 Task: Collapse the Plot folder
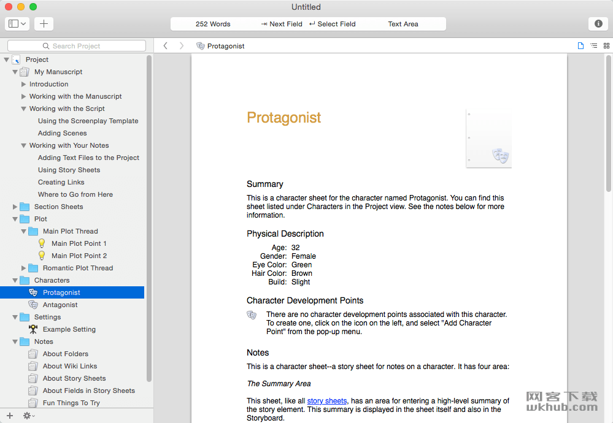(15, 219)
